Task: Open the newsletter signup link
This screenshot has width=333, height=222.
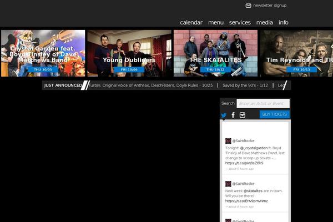Action: tap(270, 6)
